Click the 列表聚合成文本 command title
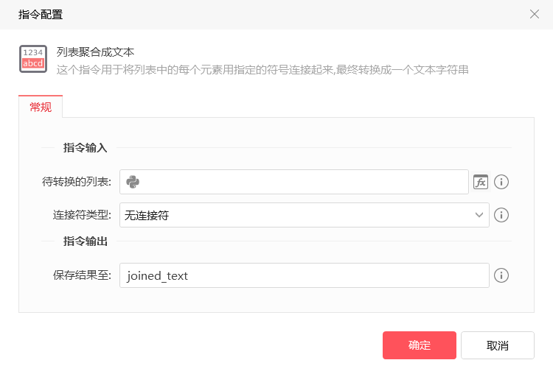553x374 pixels. click(x=95, y=52)
